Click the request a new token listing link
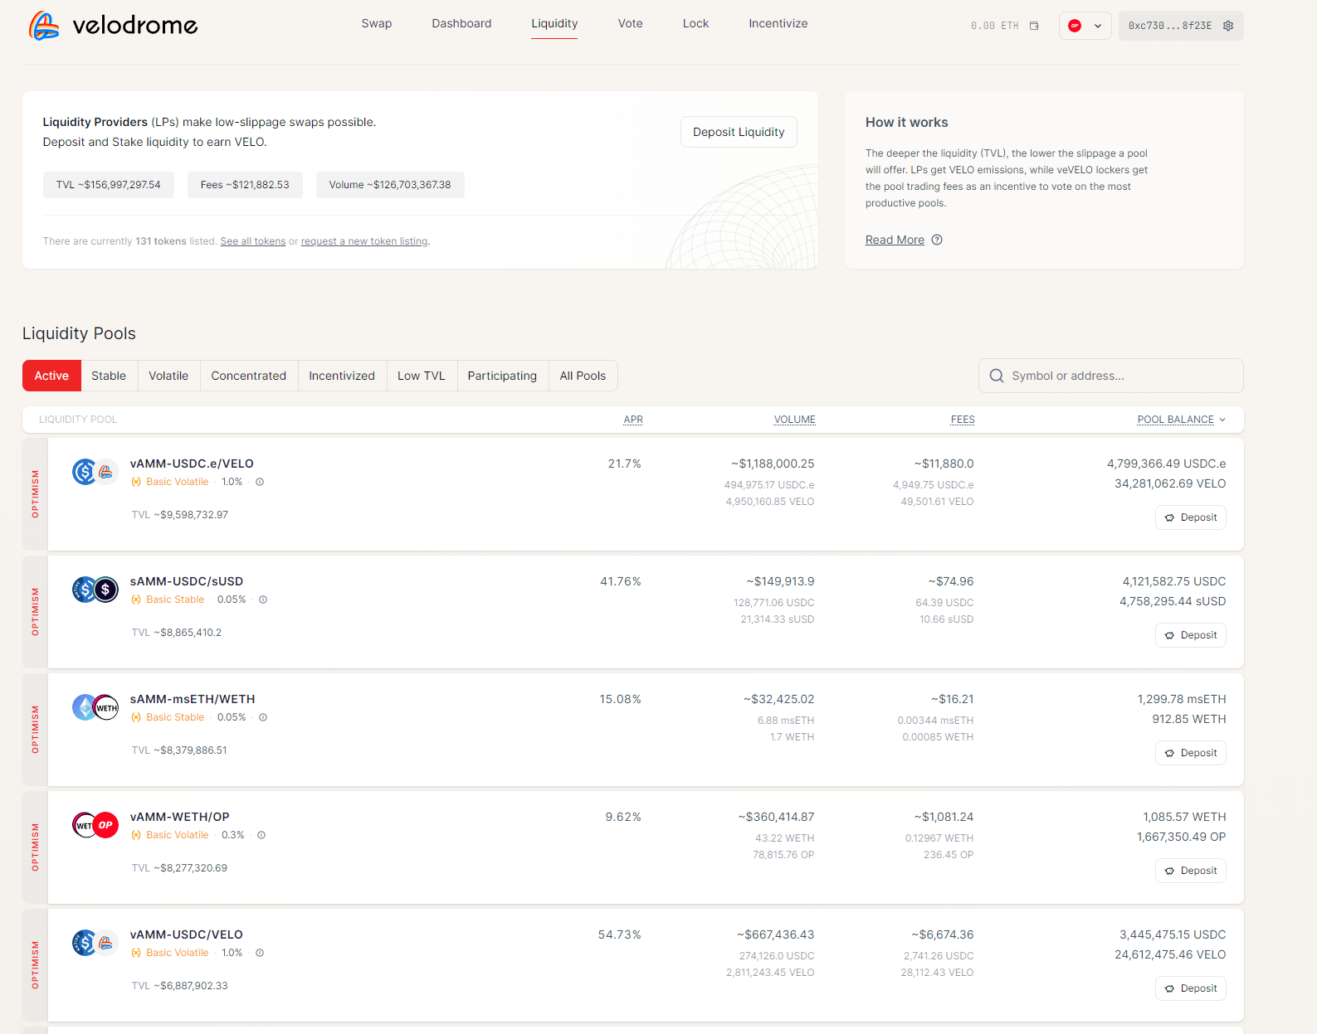The height and width of the screenshot is (1034, 1317). point(364,241)
